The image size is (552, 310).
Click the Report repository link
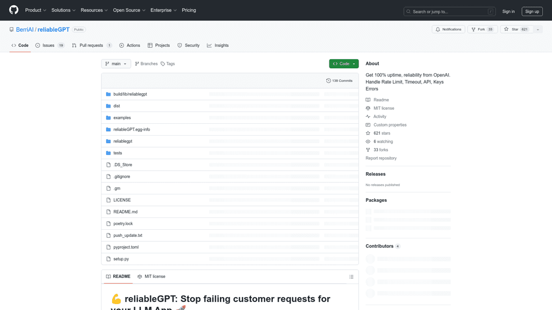381,158
